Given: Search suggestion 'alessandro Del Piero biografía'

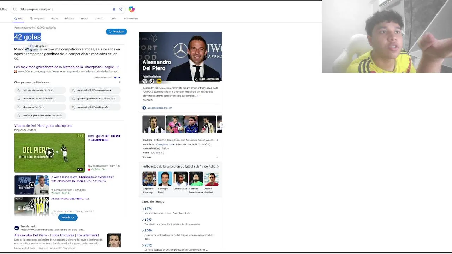Looking at the screenshot, I should [95, 107].
